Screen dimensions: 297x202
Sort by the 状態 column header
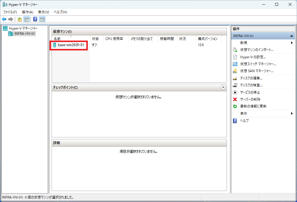(x=97, y=39)
